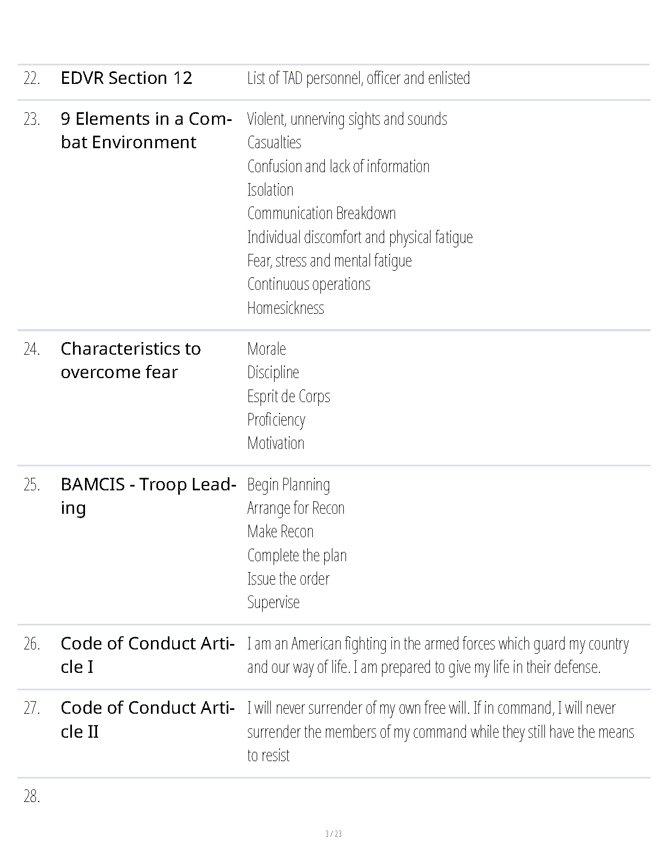The height and width of the screenshot is (863, 667).
Task: Click the definition "List of TAD personnel"
Action: point(358,78)
